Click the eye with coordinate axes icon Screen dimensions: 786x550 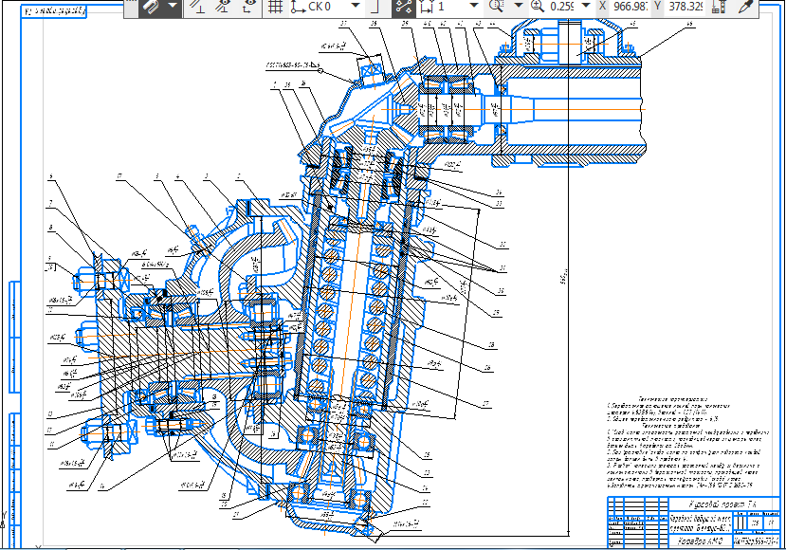(x=248, y=7)
